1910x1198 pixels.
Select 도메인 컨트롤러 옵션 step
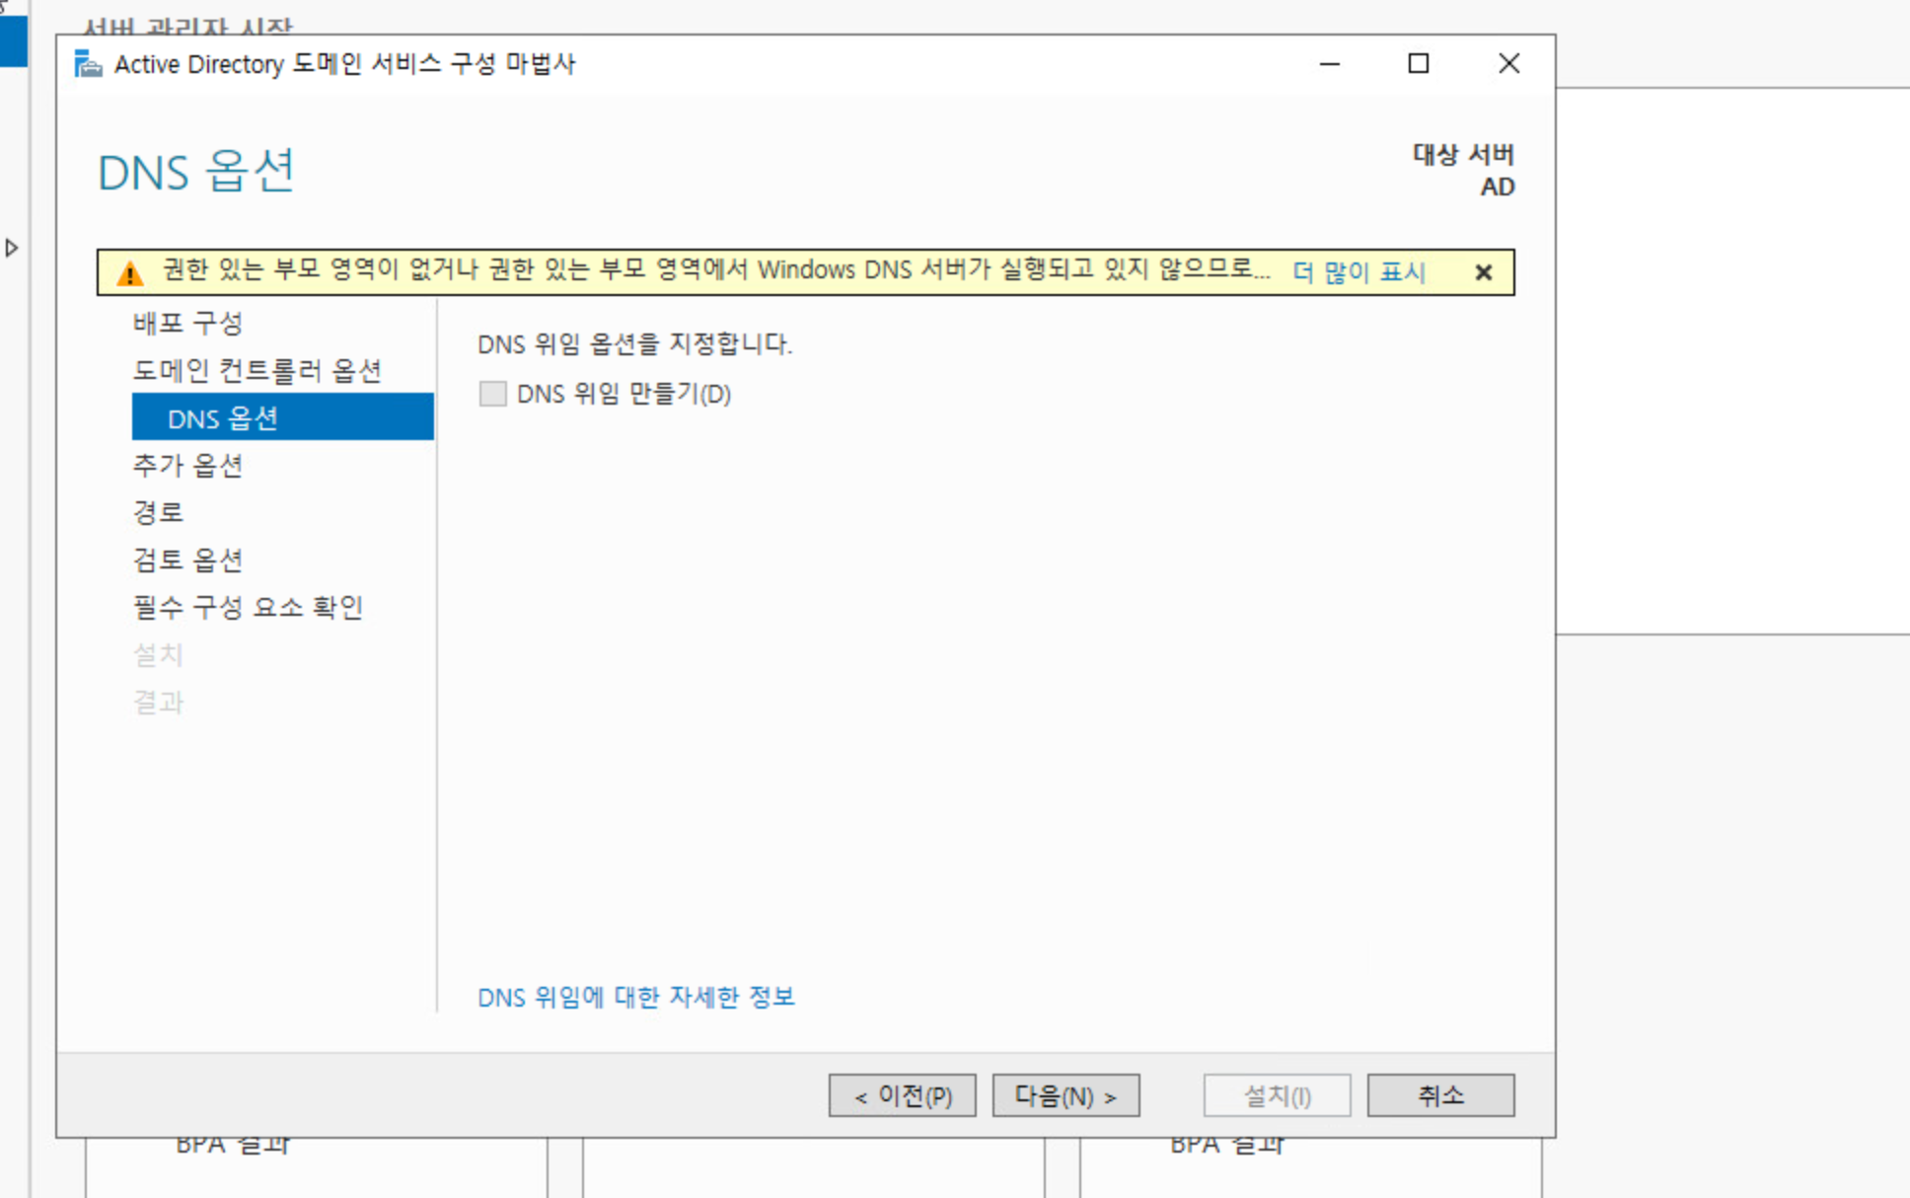point(257,370)
